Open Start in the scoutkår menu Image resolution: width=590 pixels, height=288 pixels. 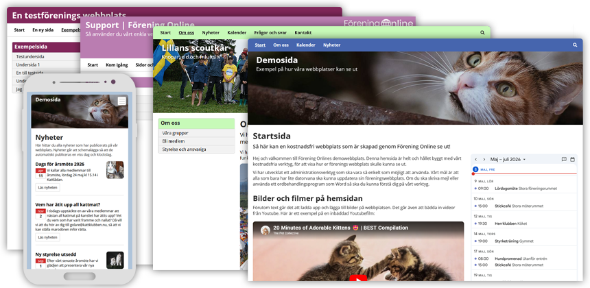165,33
